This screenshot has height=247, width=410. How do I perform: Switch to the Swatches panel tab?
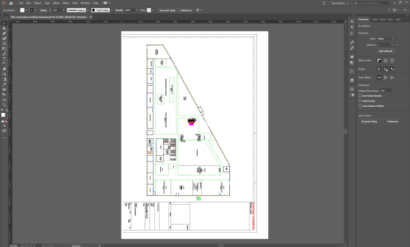click(383, 19)
